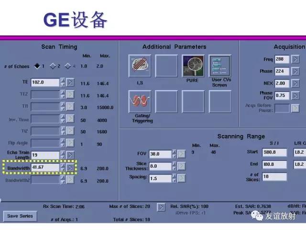
Task: Click the Additional Parameters heading
Action: click(x=174, y=47)
